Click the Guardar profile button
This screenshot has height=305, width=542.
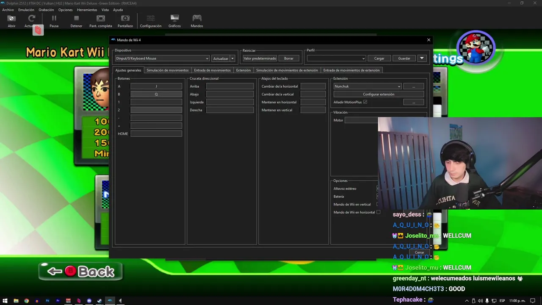click(x=404, y=58)
